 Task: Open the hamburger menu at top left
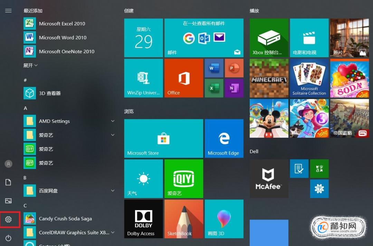point(8,11)
